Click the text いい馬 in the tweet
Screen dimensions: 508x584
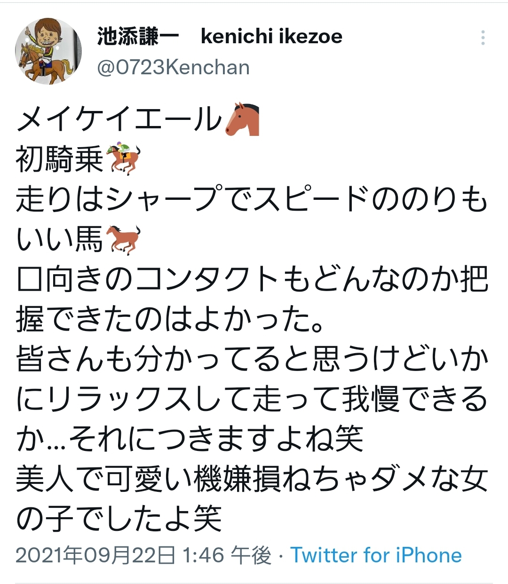pyautogui.click(x=60, y=239)
